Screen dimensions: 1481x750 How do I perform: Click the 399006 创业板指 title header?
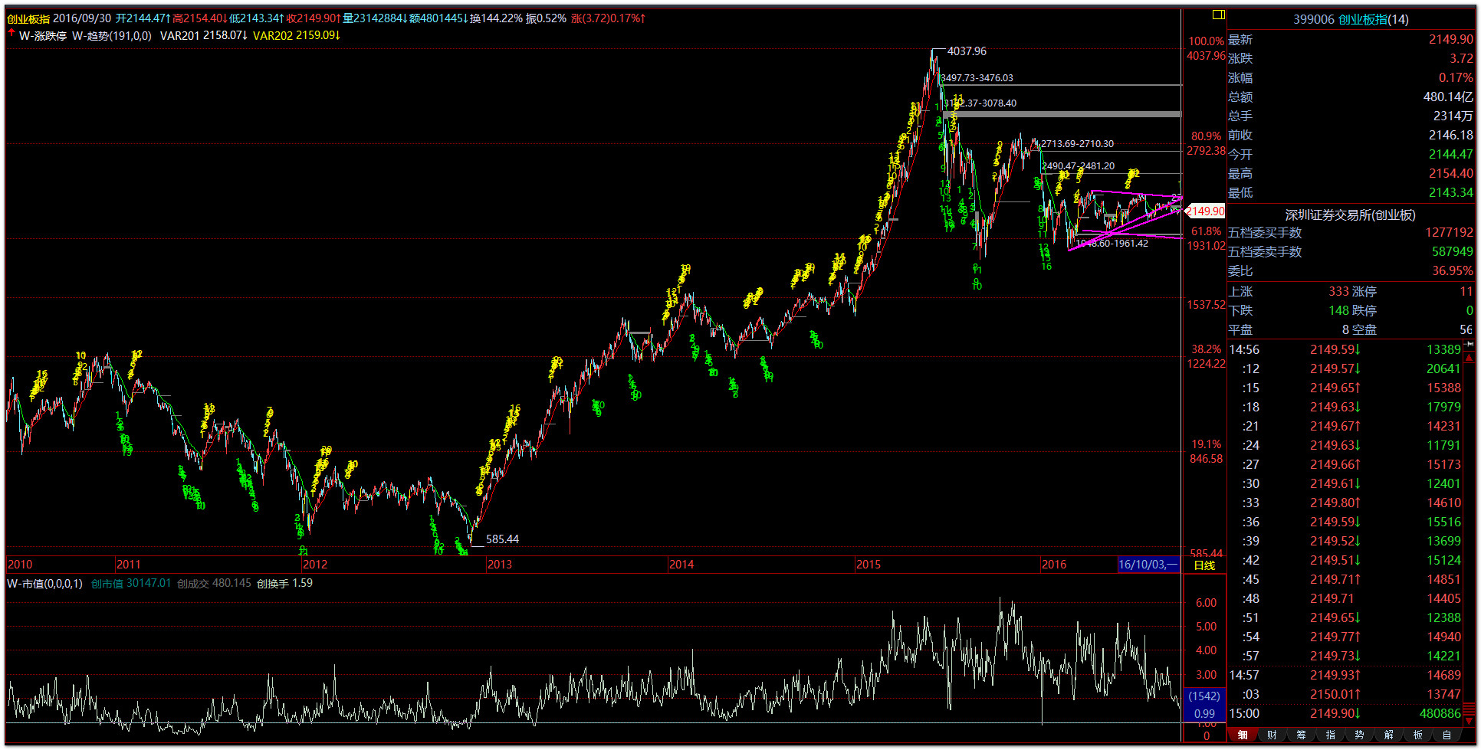click(1350, 19)
